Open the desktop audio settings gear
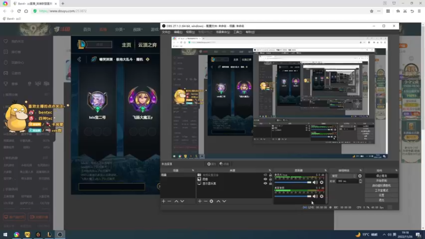This screenshot has height=239, width=425. (322, 196)
